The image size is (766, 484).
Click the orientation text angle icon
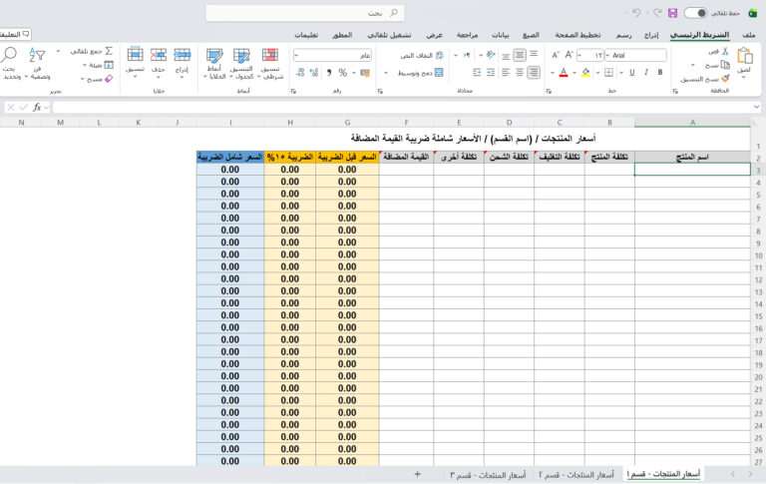491,55
